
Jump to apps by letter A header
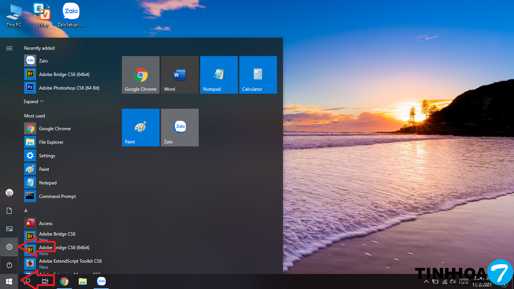coord(26,211)
